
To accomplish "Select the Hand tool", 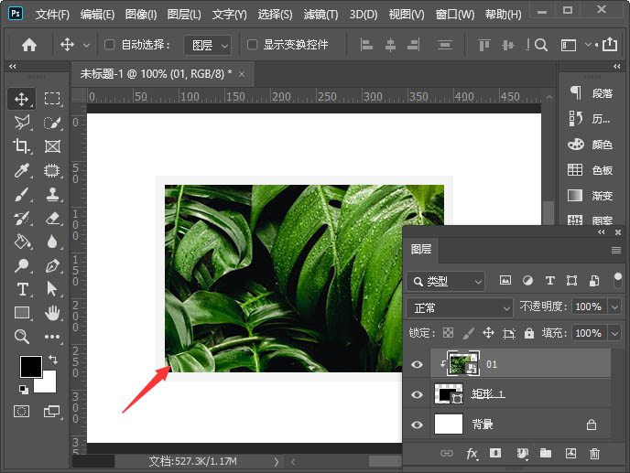I will click(52, 313).
